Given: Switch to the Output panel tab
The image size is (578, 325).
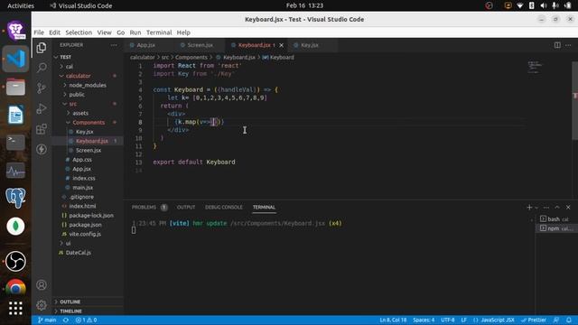Looking at the screenshot, I should (x=186, y=208).
